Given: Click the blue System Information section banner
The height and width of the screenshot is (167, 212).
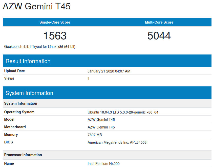Looking at the screenshot, I should coord(107,93).
